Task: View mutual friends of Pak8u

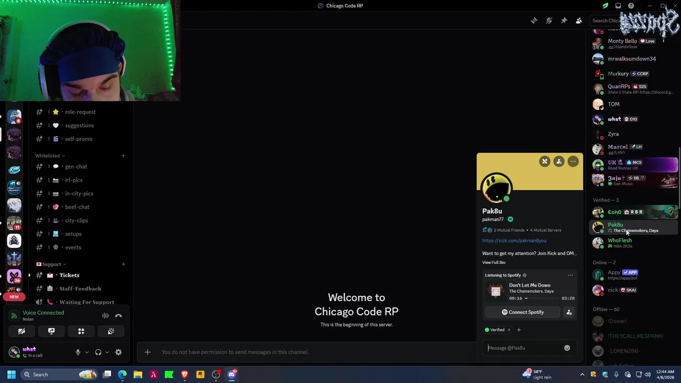Action: 504,230
